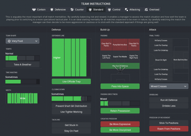The image size is (191, 136).
Task: Toggle Pass Into Space instruction
Action: coord(120,86)
